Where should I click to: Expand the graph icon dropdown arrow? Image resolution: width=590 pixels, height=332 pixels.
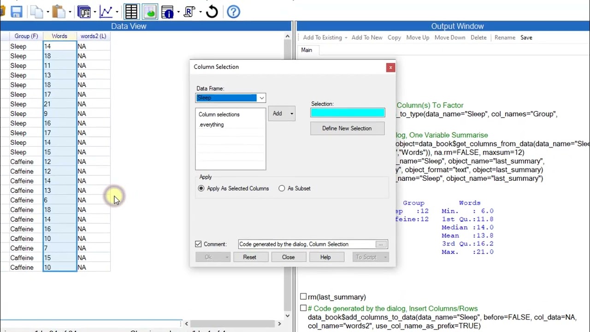coord(117,12)
